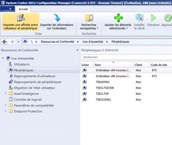The width and height of the screenshot is (172, 145).
Task: Select Regroupements de périphériques tree item
Action: click(37, 82)
